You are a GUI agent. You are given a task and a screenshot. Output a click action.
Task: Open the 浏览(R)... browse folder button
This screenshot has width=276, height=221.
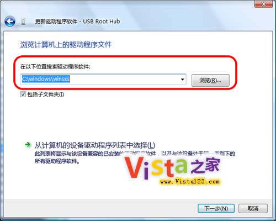pos(210,80)
